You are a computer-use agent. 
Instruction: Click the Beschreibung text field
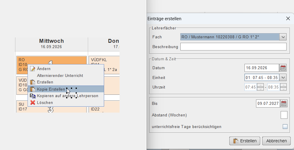pyautogui.click(x=233, y=47)
